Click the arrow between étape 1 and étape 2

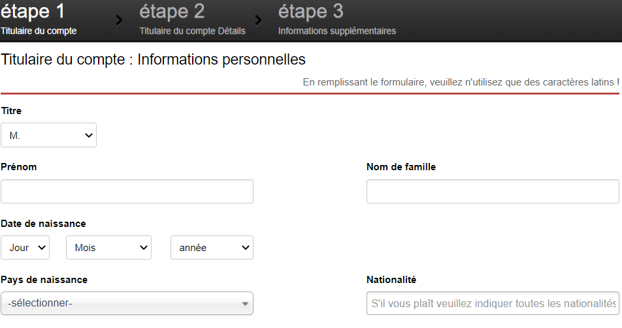tap(118, 20)
